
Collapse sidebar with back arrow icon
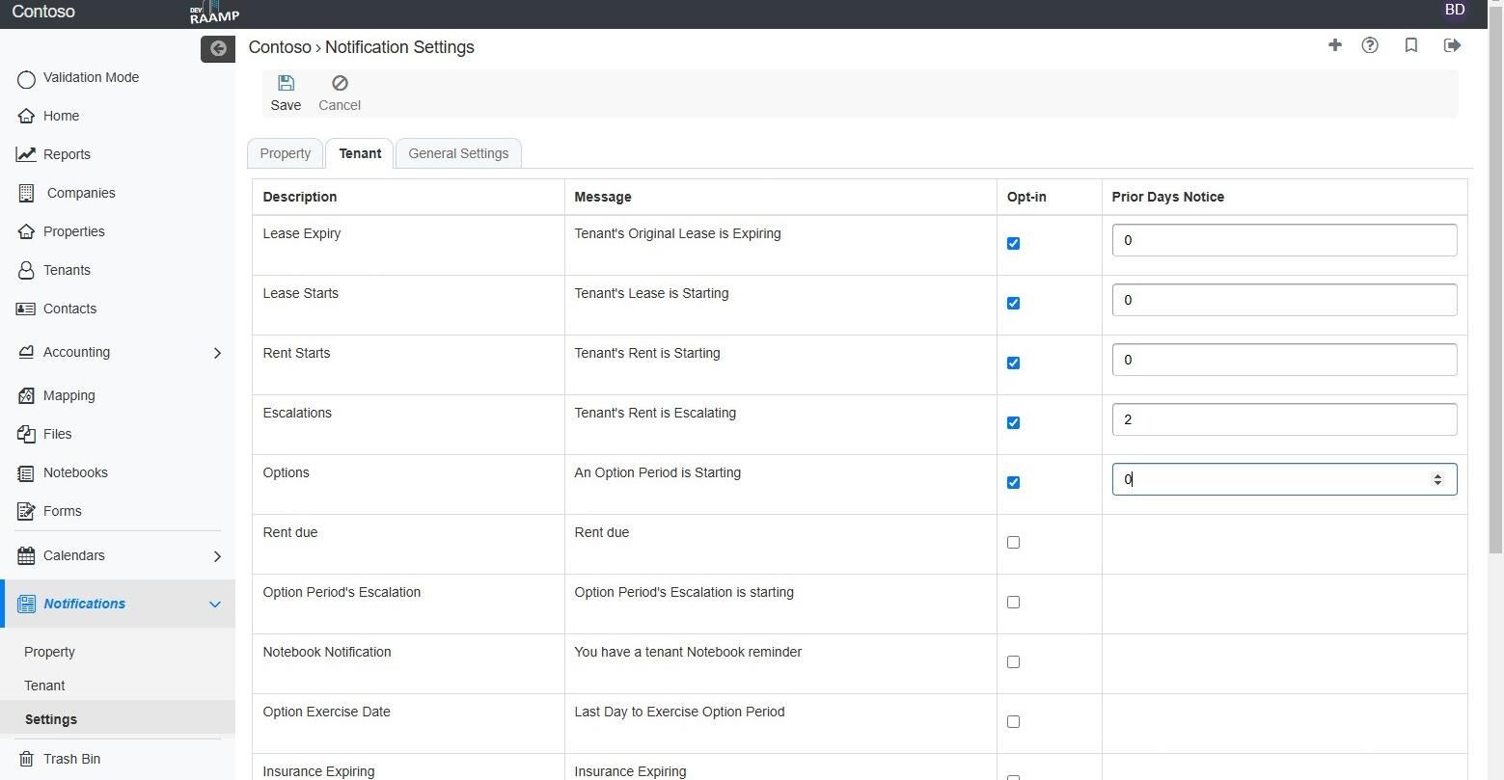(218, 48)
